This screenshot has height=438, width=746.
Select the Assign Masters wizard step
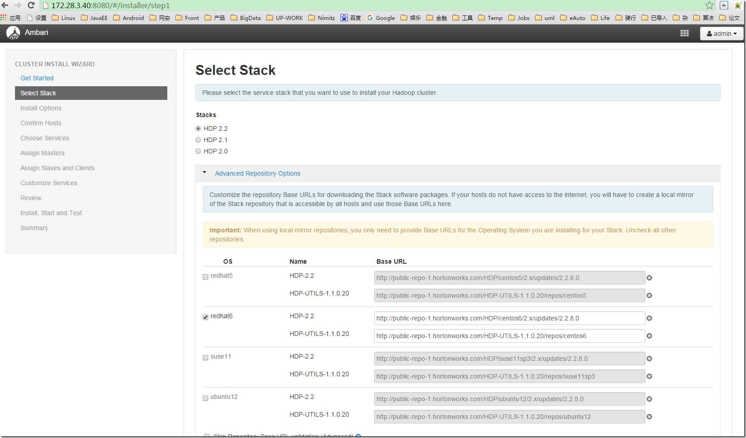(42, 153)
